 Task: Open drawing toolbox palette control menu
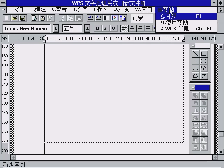pyautogui.click(x=193, y=46)
